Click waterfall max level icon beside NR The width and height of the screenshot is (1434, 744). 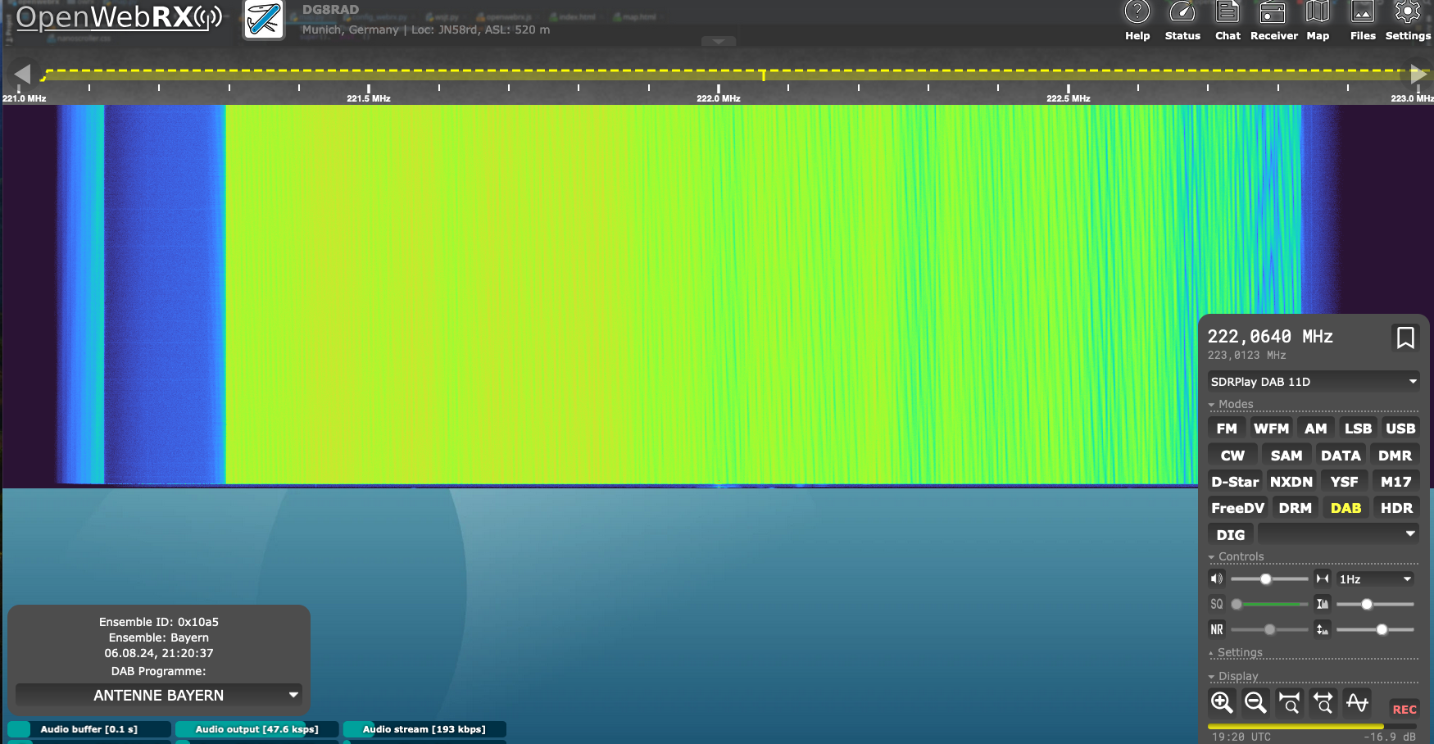tap(1322, 629)
